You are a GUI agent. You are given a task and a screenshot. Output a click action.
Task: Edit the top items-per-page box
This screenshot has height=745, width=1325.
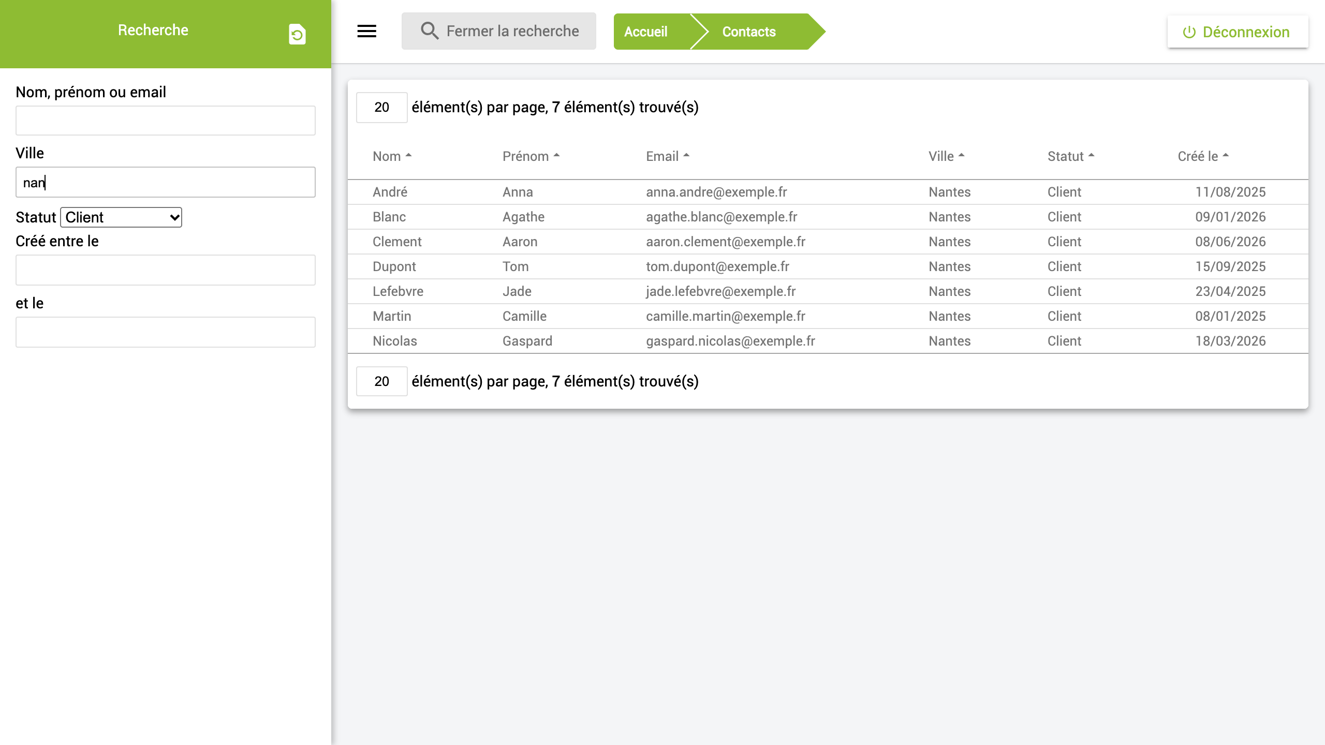coord(382,108)
